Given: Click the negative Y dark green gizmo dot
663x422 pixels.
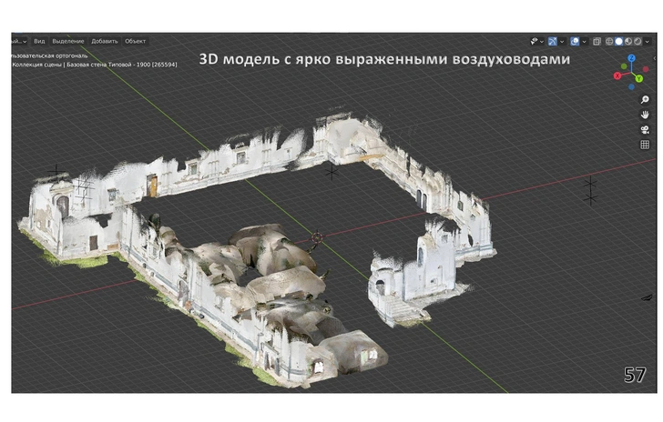Looking at the screenshot, I should [x=624, y=66].
